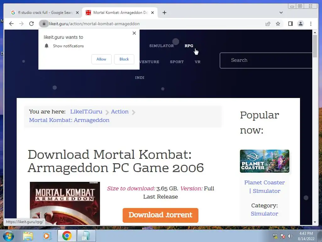Viewport: 322px width, 242px height.
Task: Click the site Search input field
Action: 266,60
